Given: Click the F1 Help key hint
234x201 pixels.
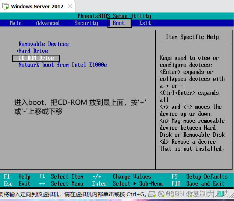Looking at the screenshot, I should 17,177.
